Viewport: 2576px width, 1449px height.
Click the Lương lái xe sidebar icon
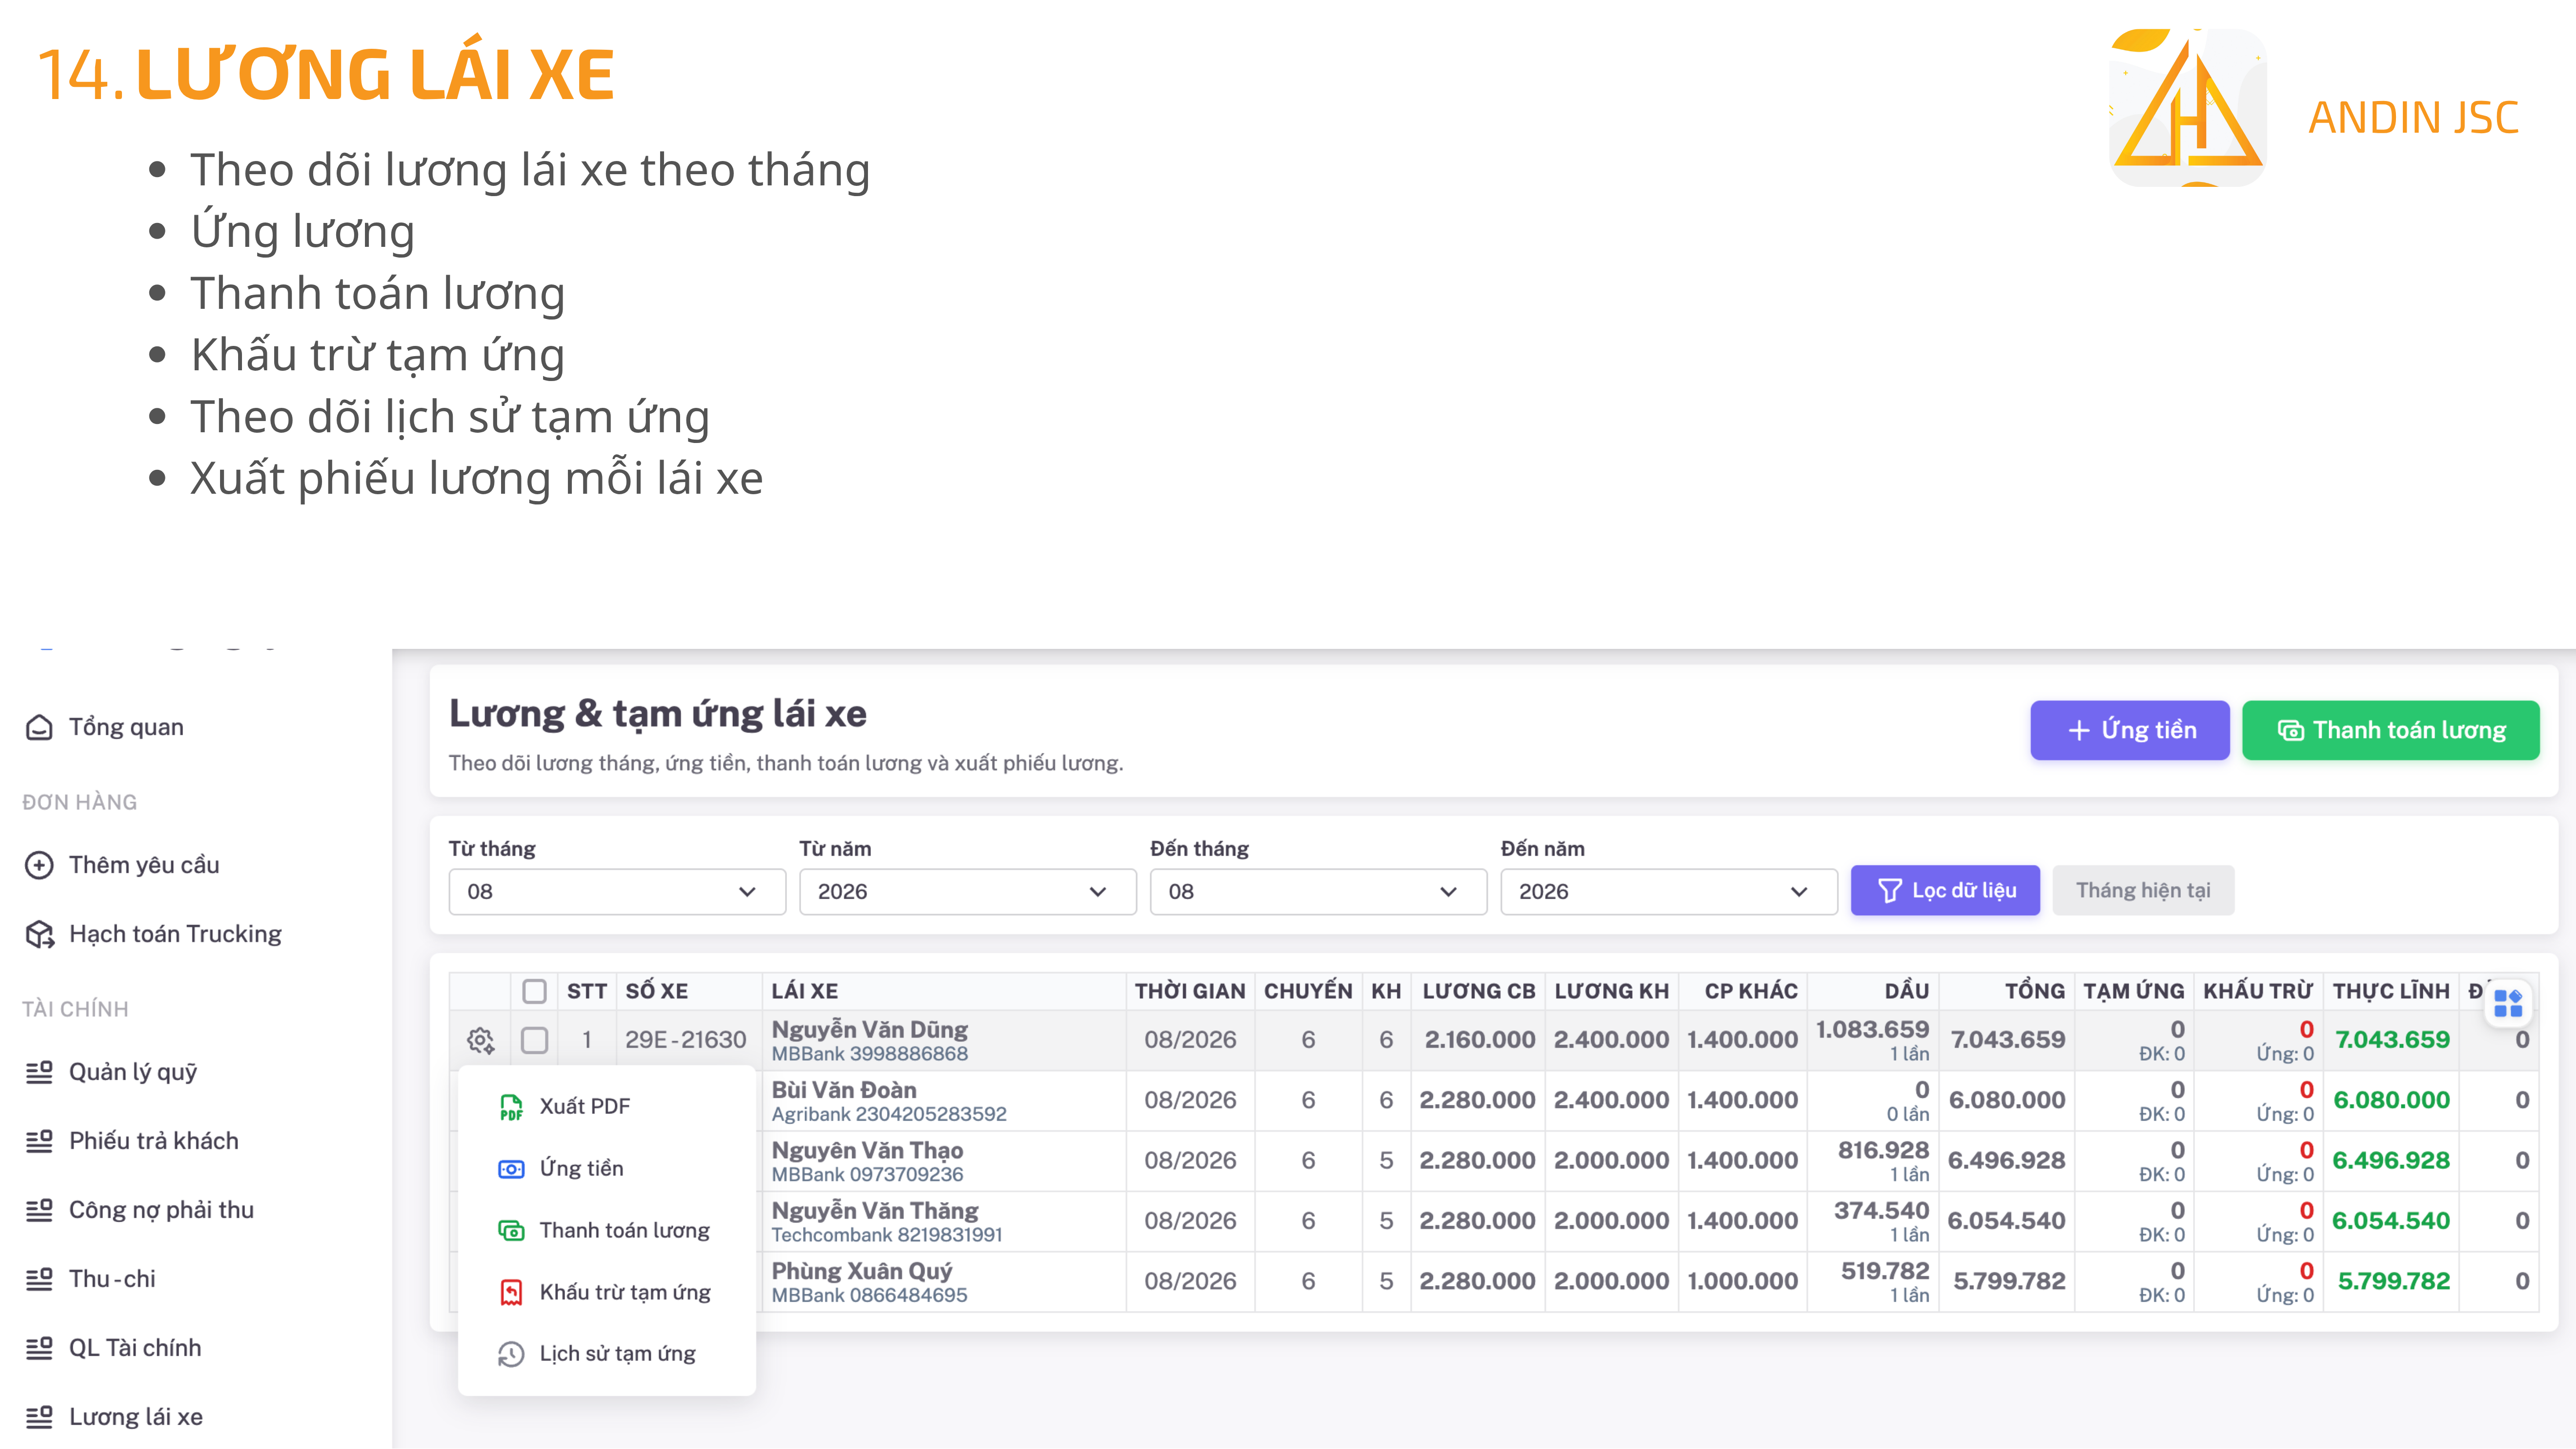pos(39,1417)
